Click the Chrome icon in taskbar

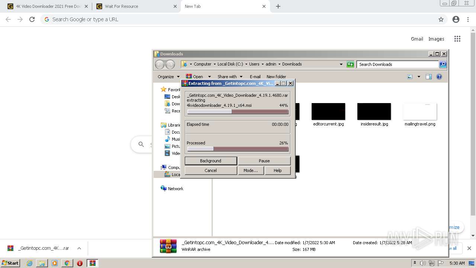pos(67,263)
